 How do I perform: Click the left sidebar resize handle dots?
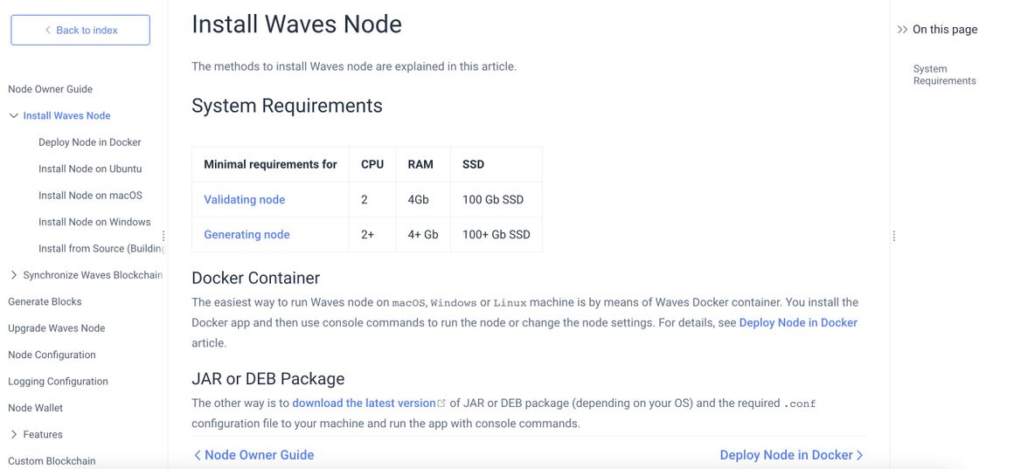pyautogui.click(x=163, y=237)
